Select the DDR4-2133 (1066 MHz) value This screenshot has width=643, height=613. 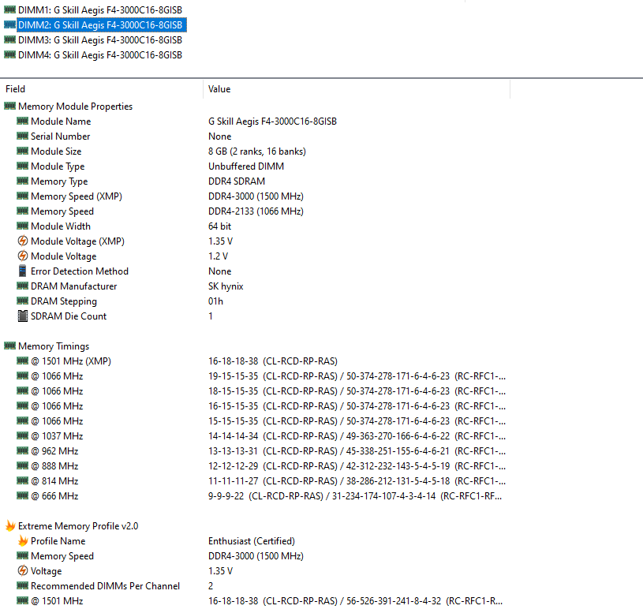click(256, 211)
